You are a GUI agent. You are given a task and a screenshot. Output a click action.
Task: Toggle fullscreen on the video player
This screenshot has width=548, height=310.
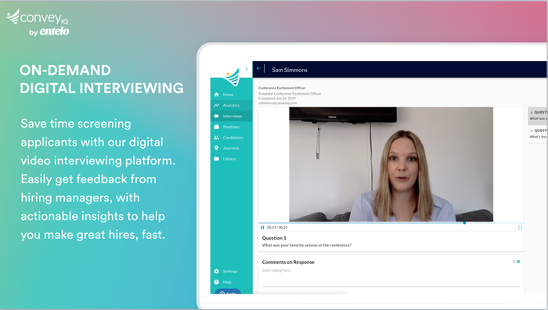point(520,228)
